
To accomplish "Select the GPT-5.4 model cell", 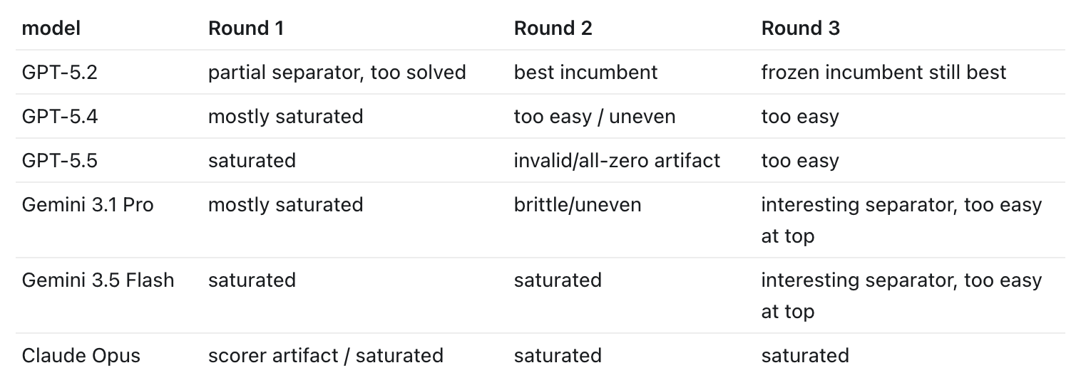I will pos(60,117).
